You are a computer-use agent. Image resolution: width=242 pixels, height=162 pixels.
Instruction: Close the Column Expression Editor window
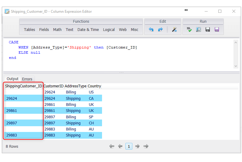[x=234, y=11]
